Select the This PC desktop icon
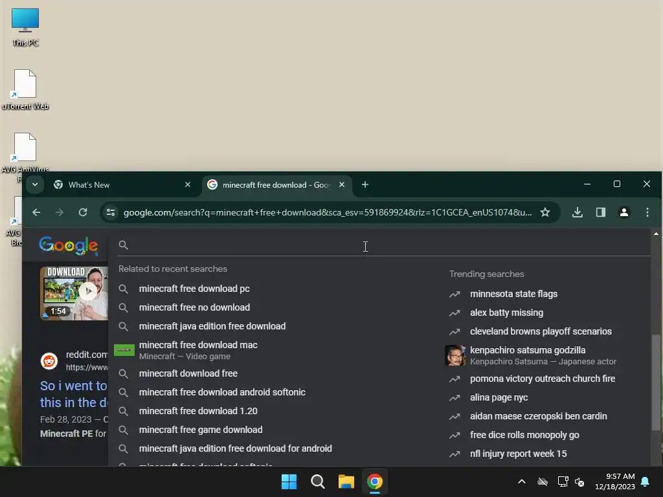The image size is (663, 497). 25,27
